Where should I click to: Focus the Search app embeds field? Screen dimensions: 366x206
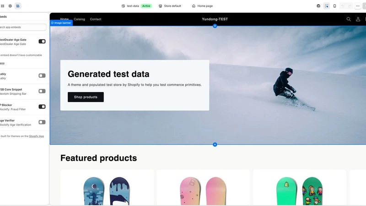23,27
